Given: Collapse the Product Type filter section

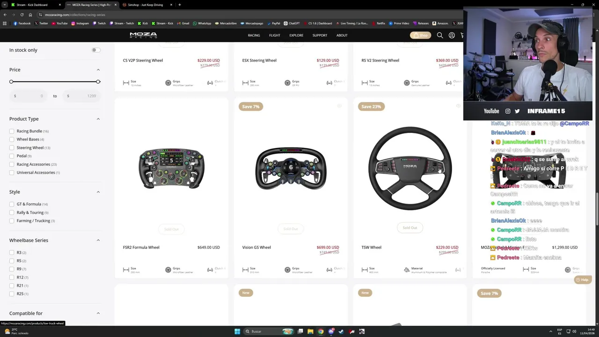Looking at the screenshot, I should [98, 119].
